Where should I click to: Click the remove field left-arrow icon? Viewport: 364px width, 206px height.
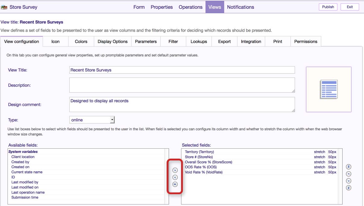[x=175, y=178]
